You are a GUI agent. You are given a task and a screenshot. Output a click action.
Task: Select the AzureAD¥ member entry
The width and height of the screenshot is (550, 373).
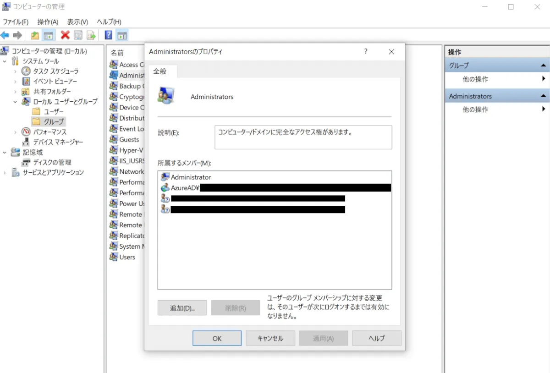[x=275, y=187]
